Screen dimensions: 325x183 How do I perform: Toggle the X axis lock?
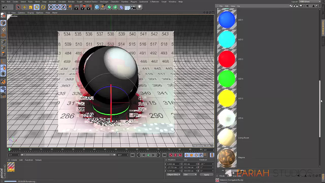point(51,7)
